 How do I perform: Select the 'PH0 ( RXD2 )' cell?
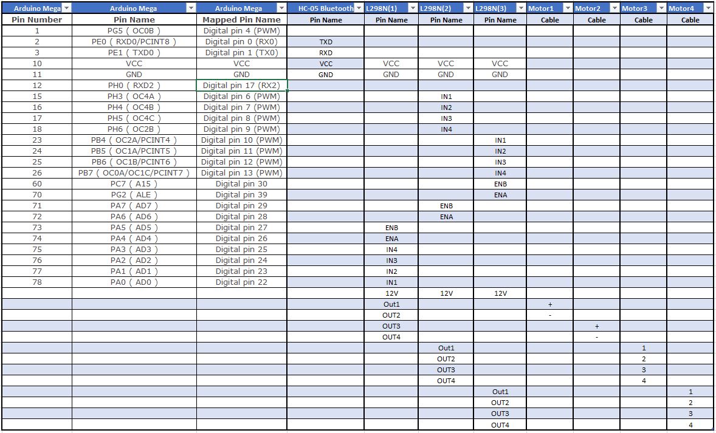click(x=134, y=85)
